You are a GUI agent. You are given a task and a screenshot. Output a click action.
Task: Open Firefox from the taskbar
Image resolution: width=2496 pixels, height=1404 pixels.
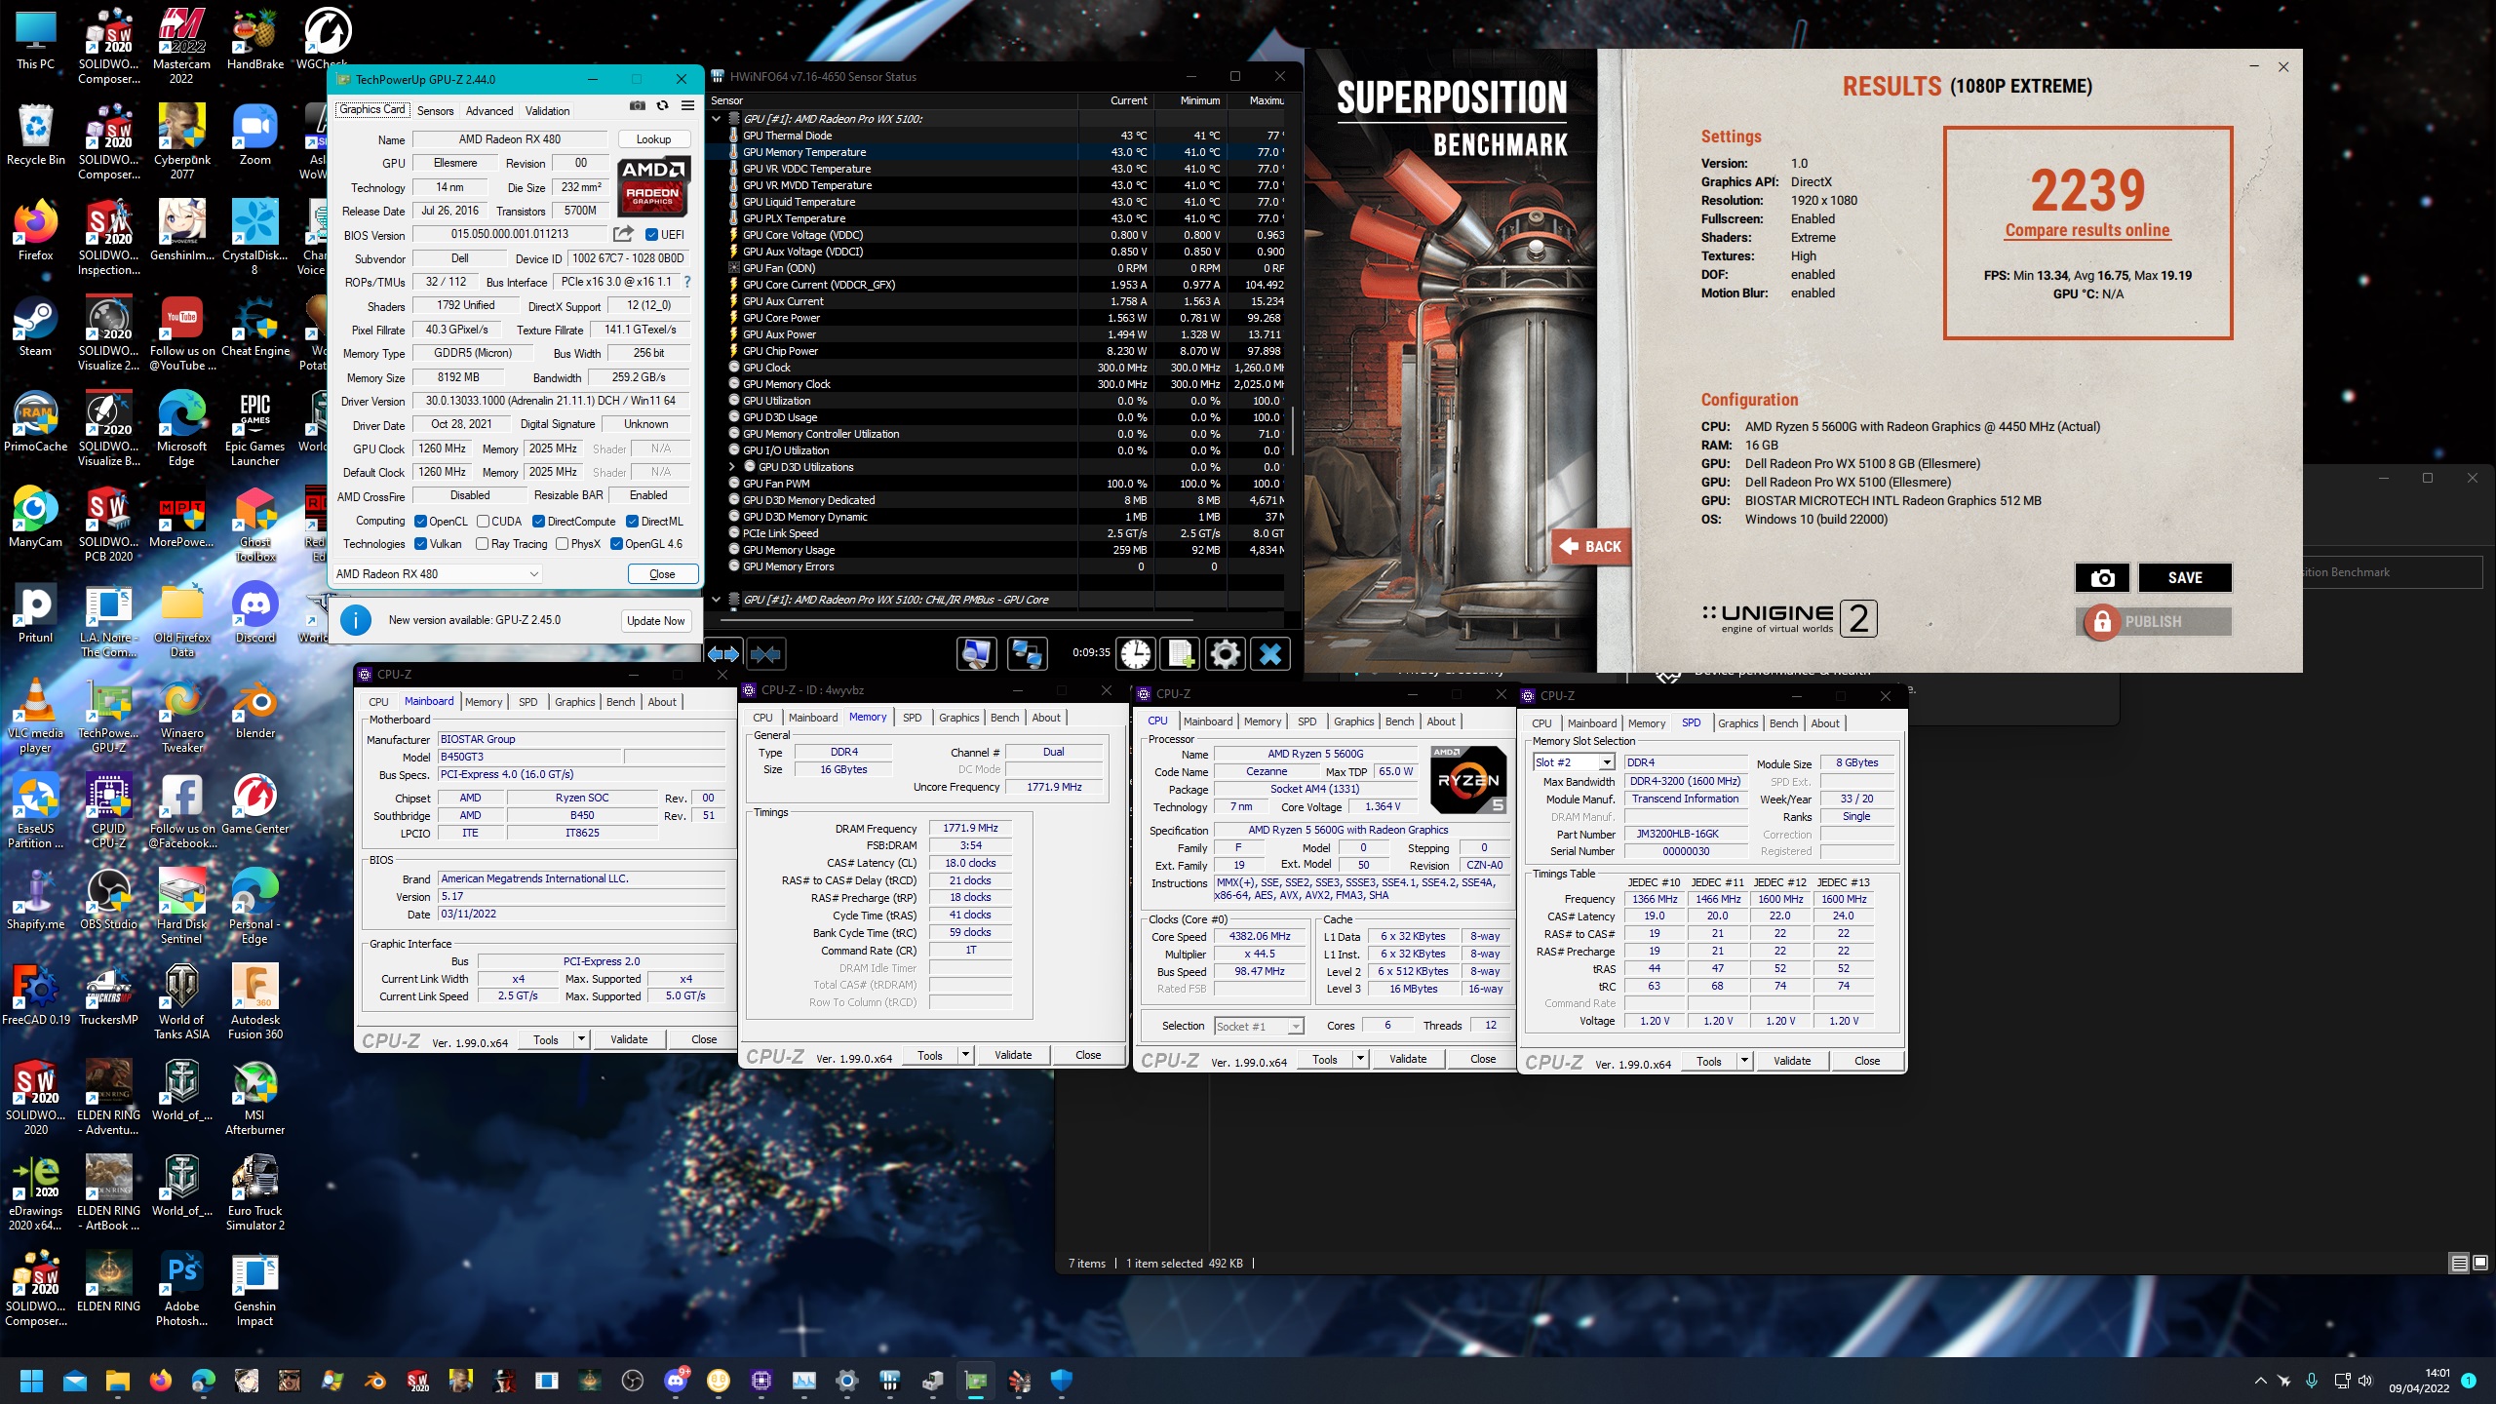tap(161, 1381)
